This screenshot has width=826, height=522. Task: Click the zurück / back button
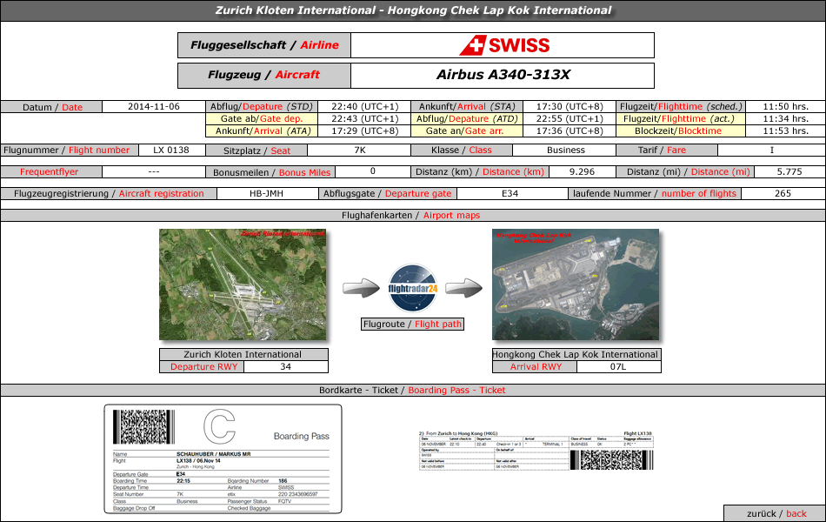click(x=776, y=513)
